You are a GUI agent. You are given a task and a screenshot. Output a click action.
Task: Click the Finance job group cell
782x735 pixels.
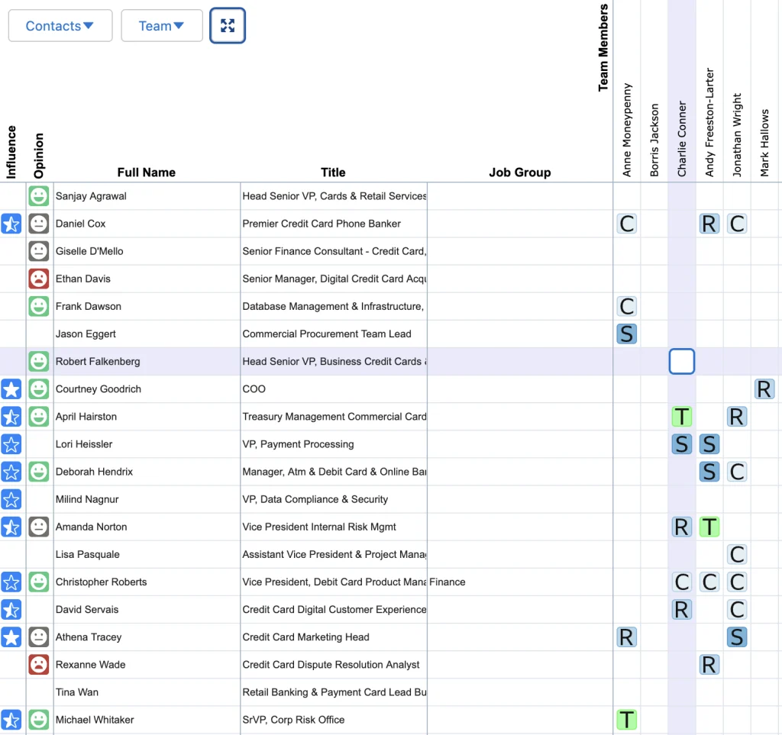448,582
